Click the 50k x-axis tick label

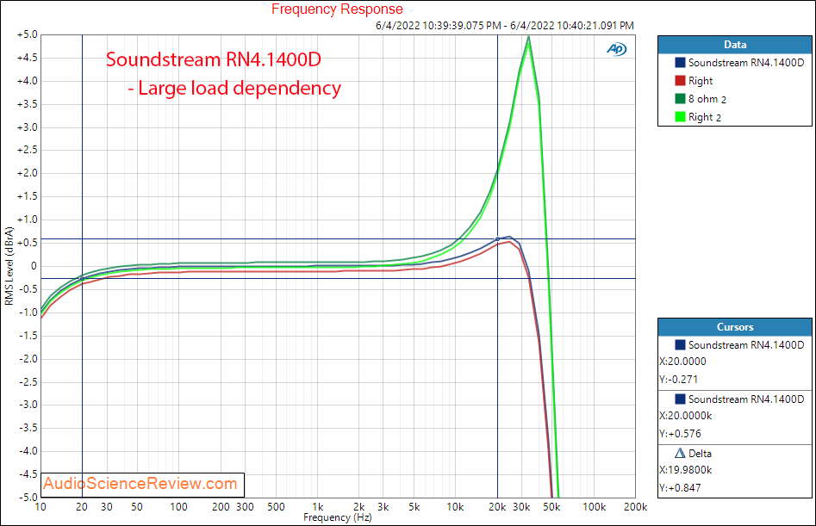[x=551, y=507]
